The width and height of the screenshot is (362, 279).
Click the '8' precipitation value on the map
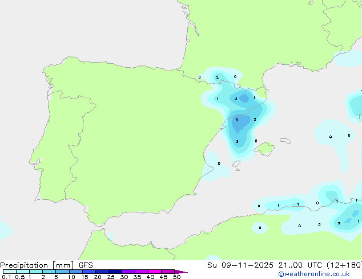[x=236, y=120]
